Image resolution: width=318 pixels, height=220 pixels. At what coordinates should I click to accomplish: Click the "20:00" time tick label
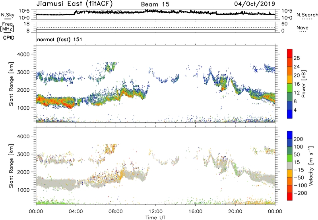coord(235,212)
